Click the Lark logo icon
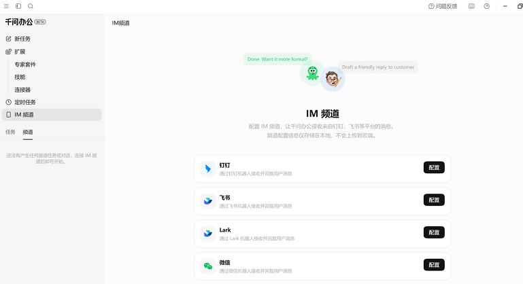This screenshot has height=284, width=523. (x=208, y=234)
